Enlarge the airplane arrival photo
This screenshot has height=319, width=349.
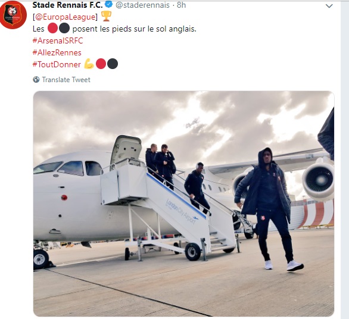coord(183,204)
